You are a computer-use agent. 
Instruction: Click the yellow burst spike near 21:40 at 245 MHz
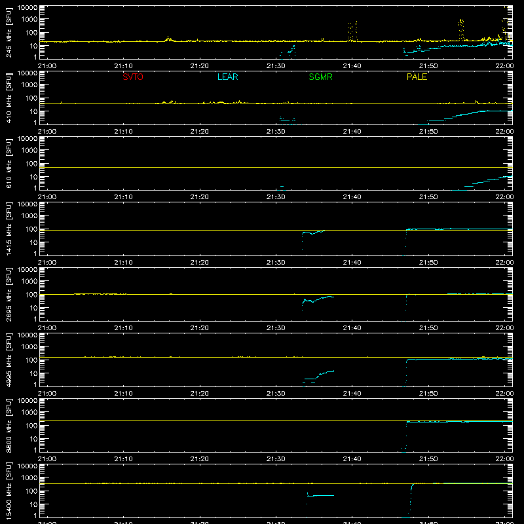(x=352, y=31)
